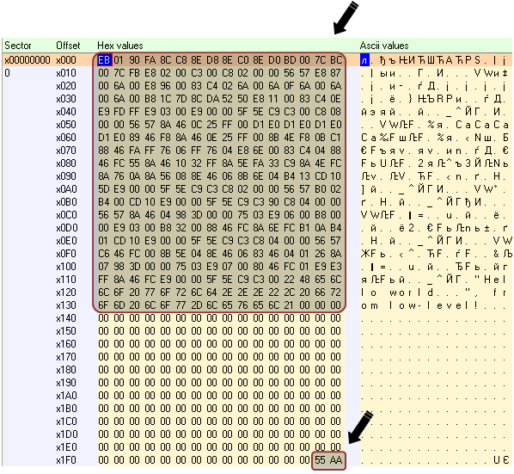Viewport: 514px width, 474px height.
Task: Select first byte FF in row x110
Action: click(104, 280)
